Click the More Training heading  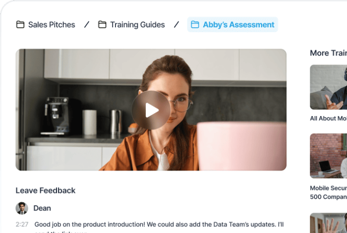tap(328, 53)
